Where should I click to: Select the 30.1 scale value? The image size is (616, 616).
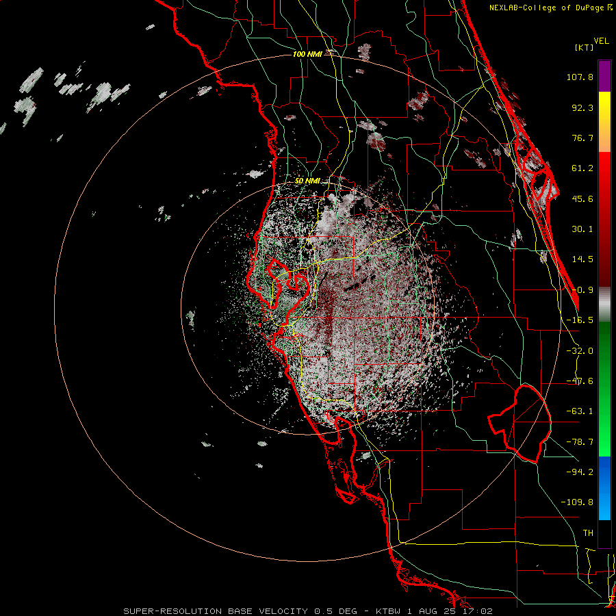(582, 229)
